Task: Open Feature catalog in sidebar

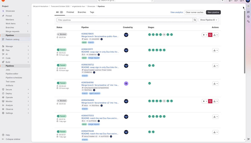Action: 16,39
